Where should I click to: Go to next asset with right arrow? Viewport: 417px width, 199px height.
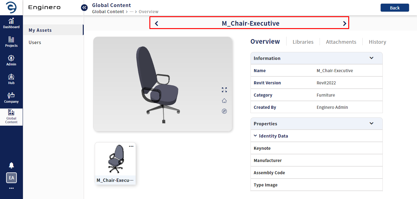click(345, 23)
